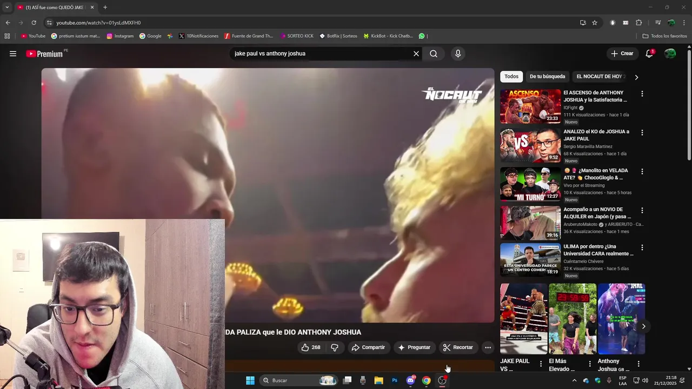Open the Instagram bookmark

120,36
